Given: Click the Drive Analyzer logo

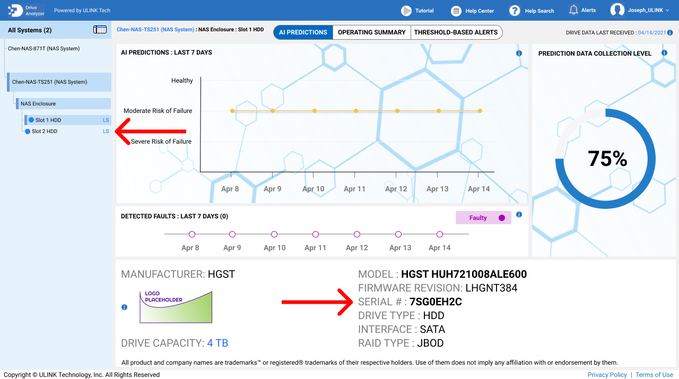Looking at the screenshot, I should pyautogui.click(x=27, y=11).
